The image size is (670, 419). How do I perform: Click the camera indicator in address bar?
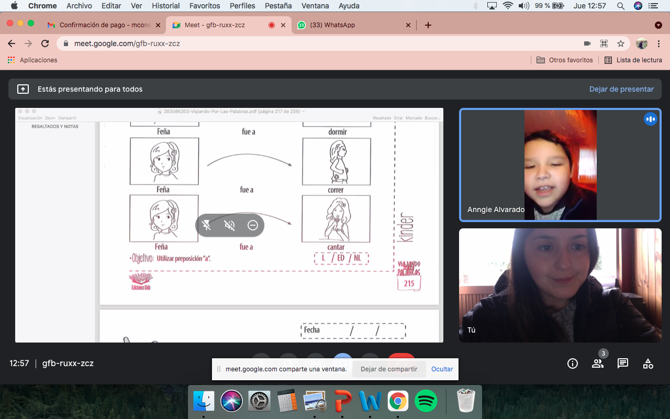click(587, 43)
